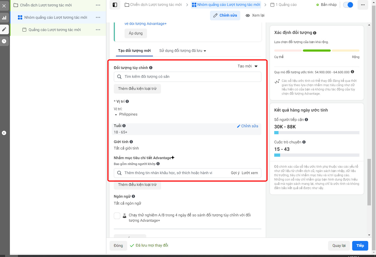Viewport: 376px width, 257px height.
Task: Click info icon beside estimated audience size
Action: coord(352,72)
